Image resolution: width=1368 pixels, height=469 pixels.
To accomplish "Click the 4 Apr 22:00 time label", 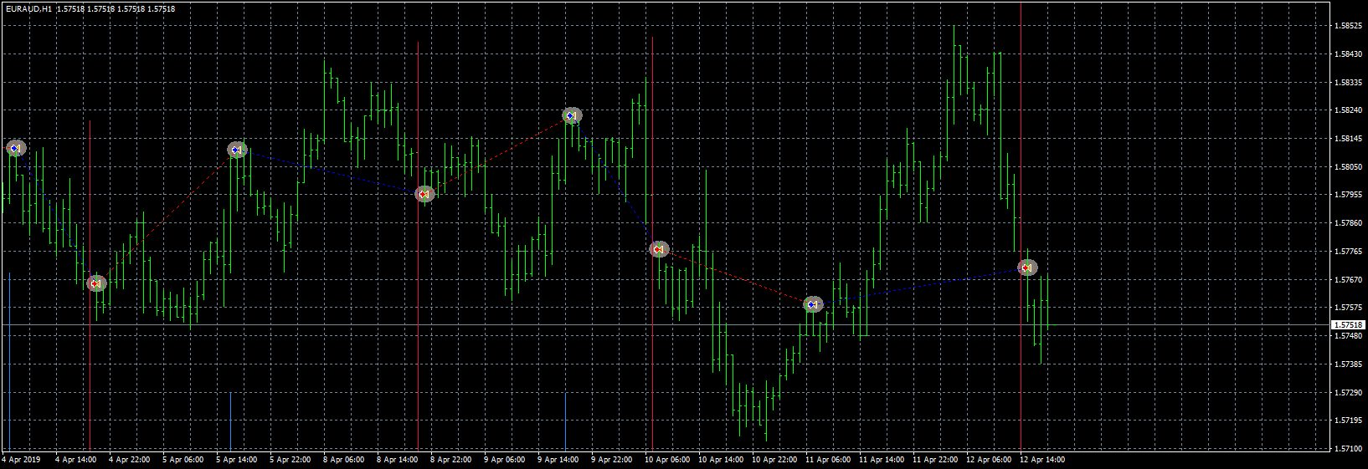I will click(x=129, y=460).
